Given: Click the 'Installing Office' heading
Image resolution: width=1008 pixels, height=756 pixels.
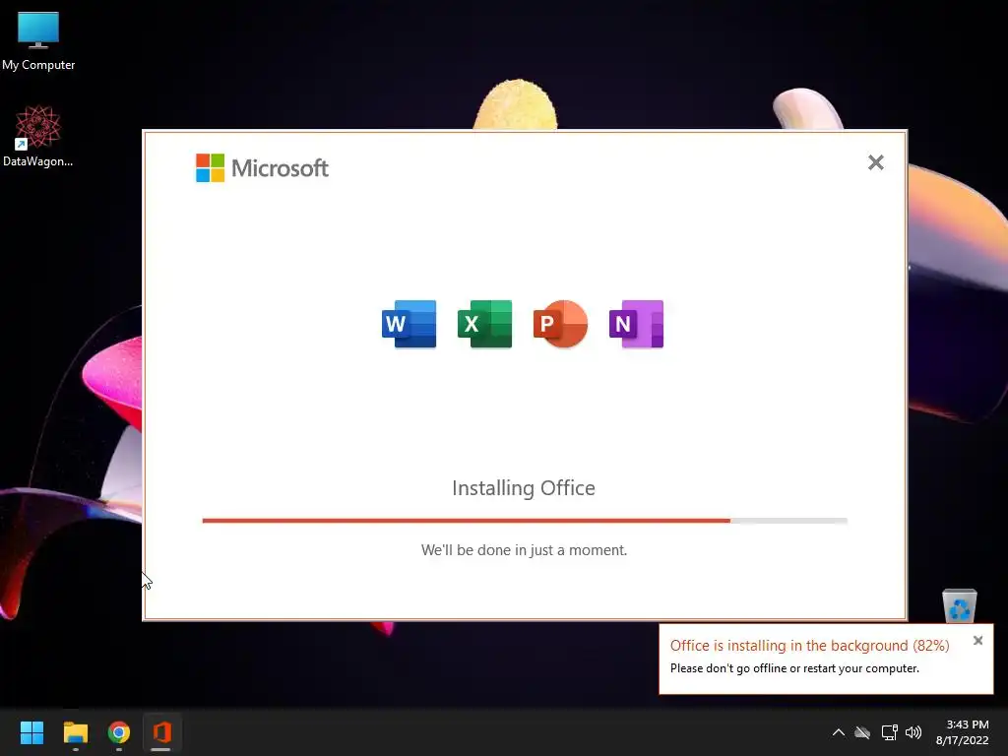Looking at the screenshot, I should [524, 488].
